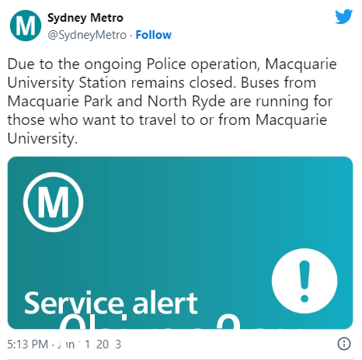Open the Sydney Metro display name
Screen dimensions: 362x360
pos(85,18)
